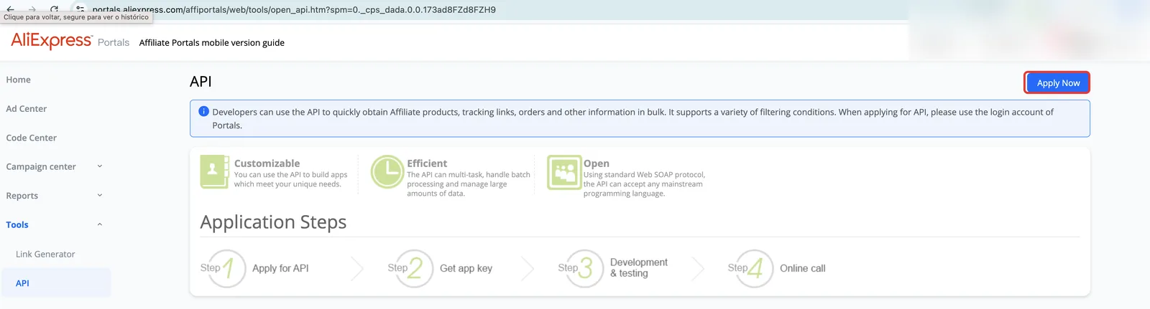Click the browser back arrow
This screenshot has height=309, width=1150.
(x=10, y=9)
